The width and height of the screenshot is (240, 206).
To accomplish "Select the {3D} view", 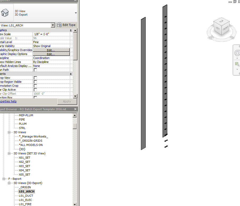I will 22,149.
